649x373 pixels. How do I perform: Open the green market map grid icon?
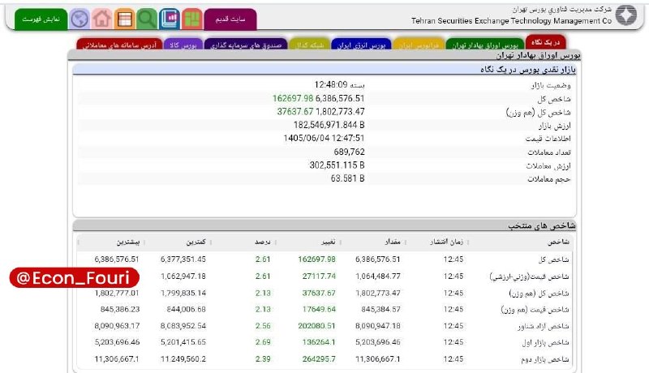192,19
